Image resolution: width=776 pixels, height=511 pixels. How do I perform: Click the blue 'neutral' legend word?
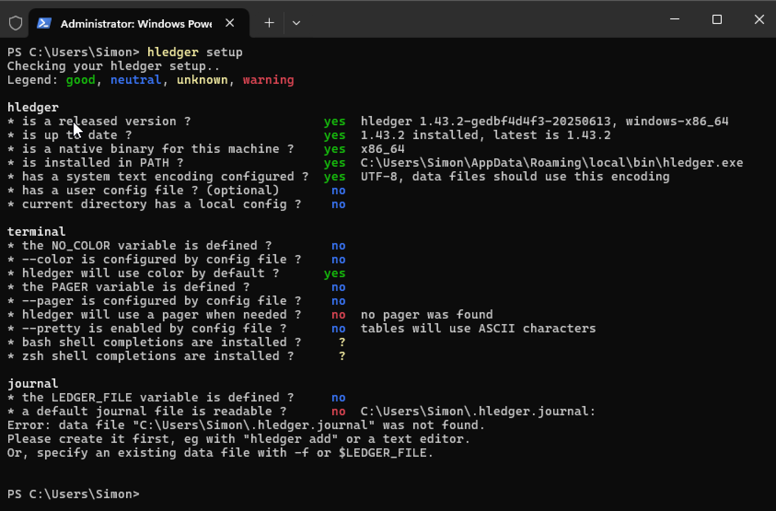pos(136,80)
